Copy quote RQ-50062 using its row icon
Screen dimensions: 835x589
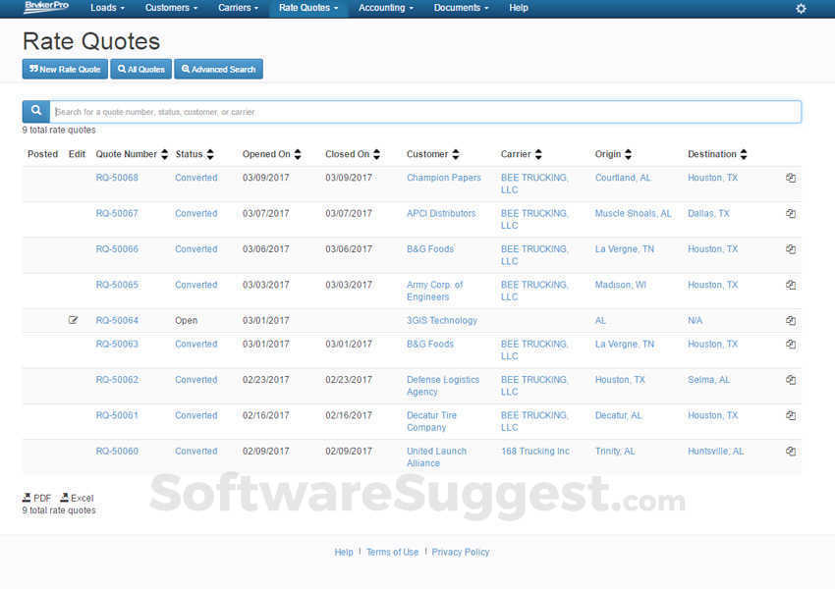791,380
